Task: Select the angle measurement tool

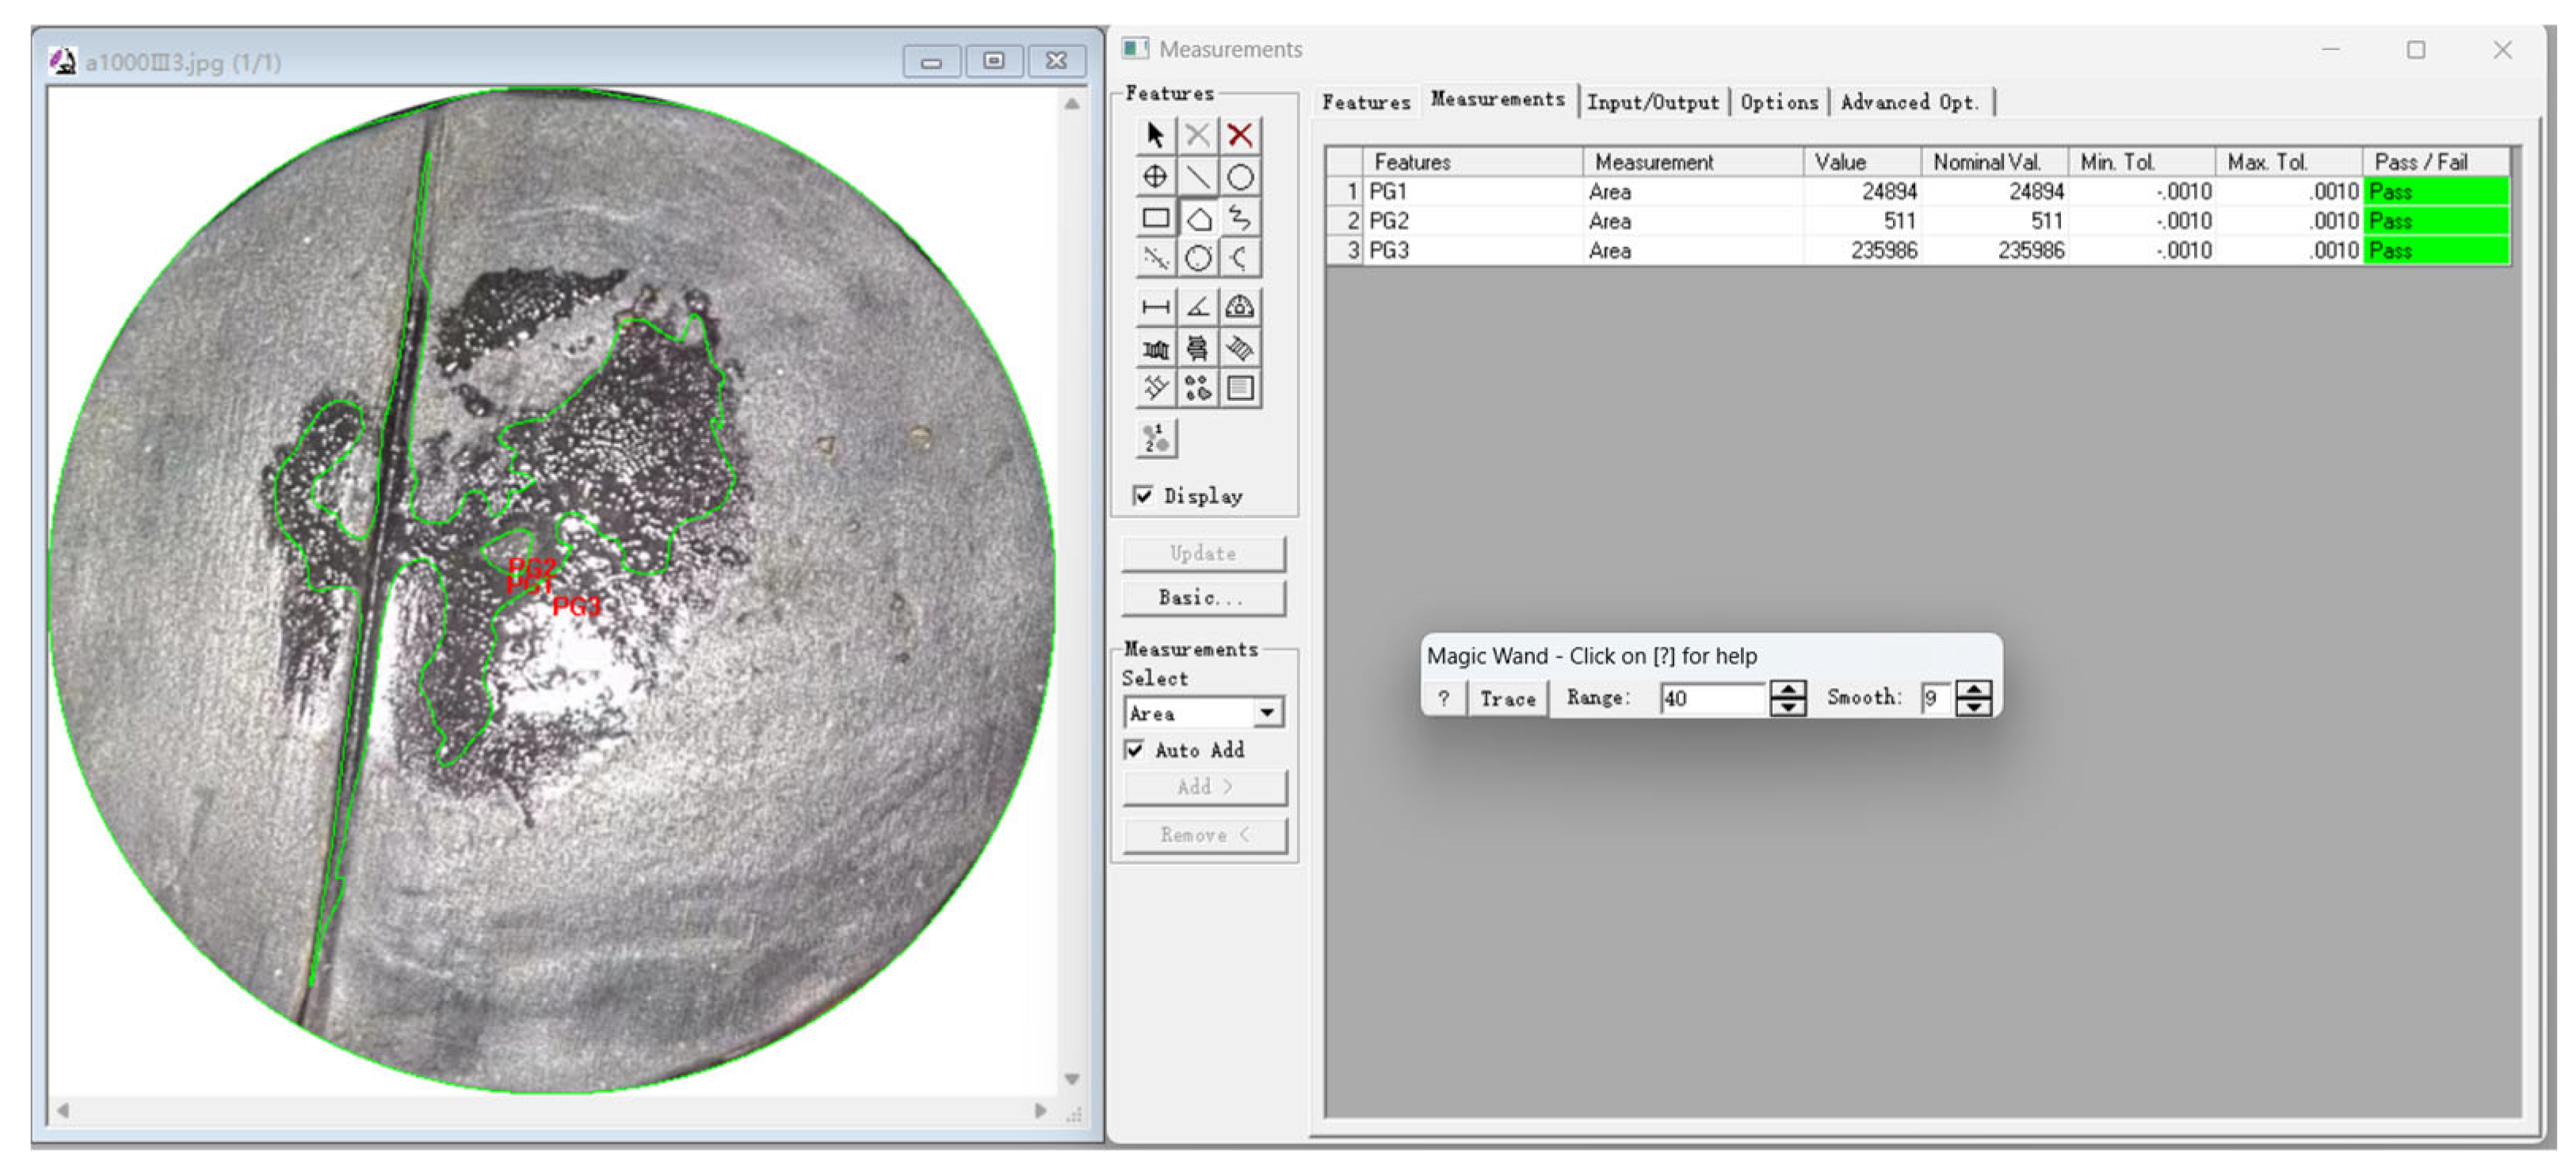Action: point(1198,307)
